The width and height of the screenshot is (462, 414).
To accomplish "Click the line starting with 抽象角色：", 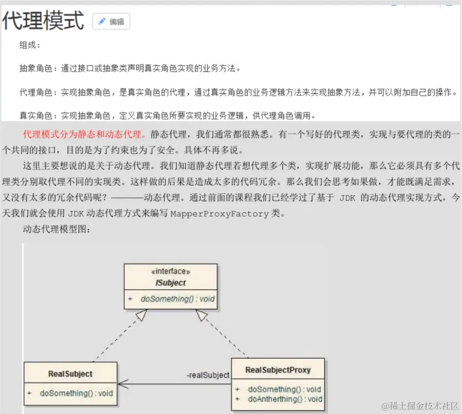I will (x=130, y=69).
